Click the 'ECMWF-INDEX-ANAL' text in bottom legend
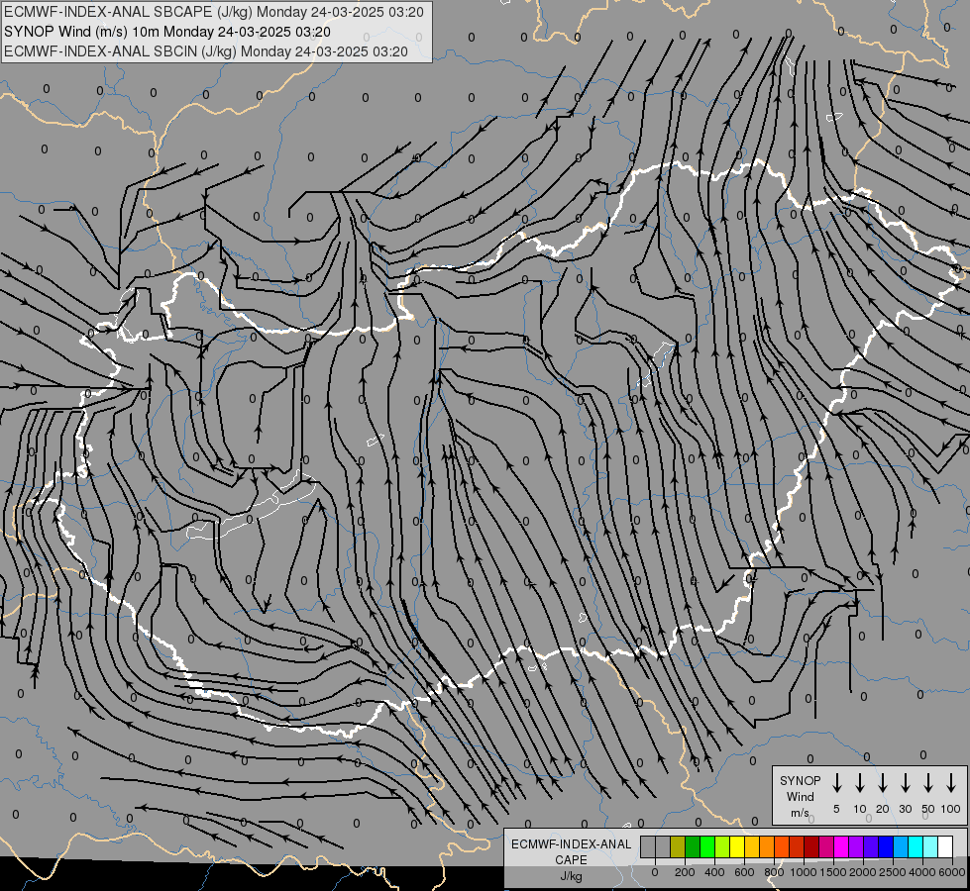The width and height of the screenshot is (970, 891). click(571, 844)
